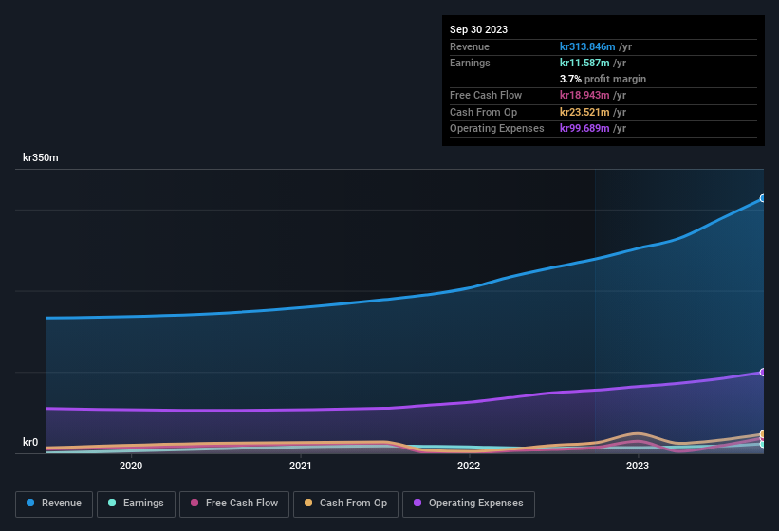Click the kr23.521m cash from op value
The image size is (779, 531).
[584, 112]
